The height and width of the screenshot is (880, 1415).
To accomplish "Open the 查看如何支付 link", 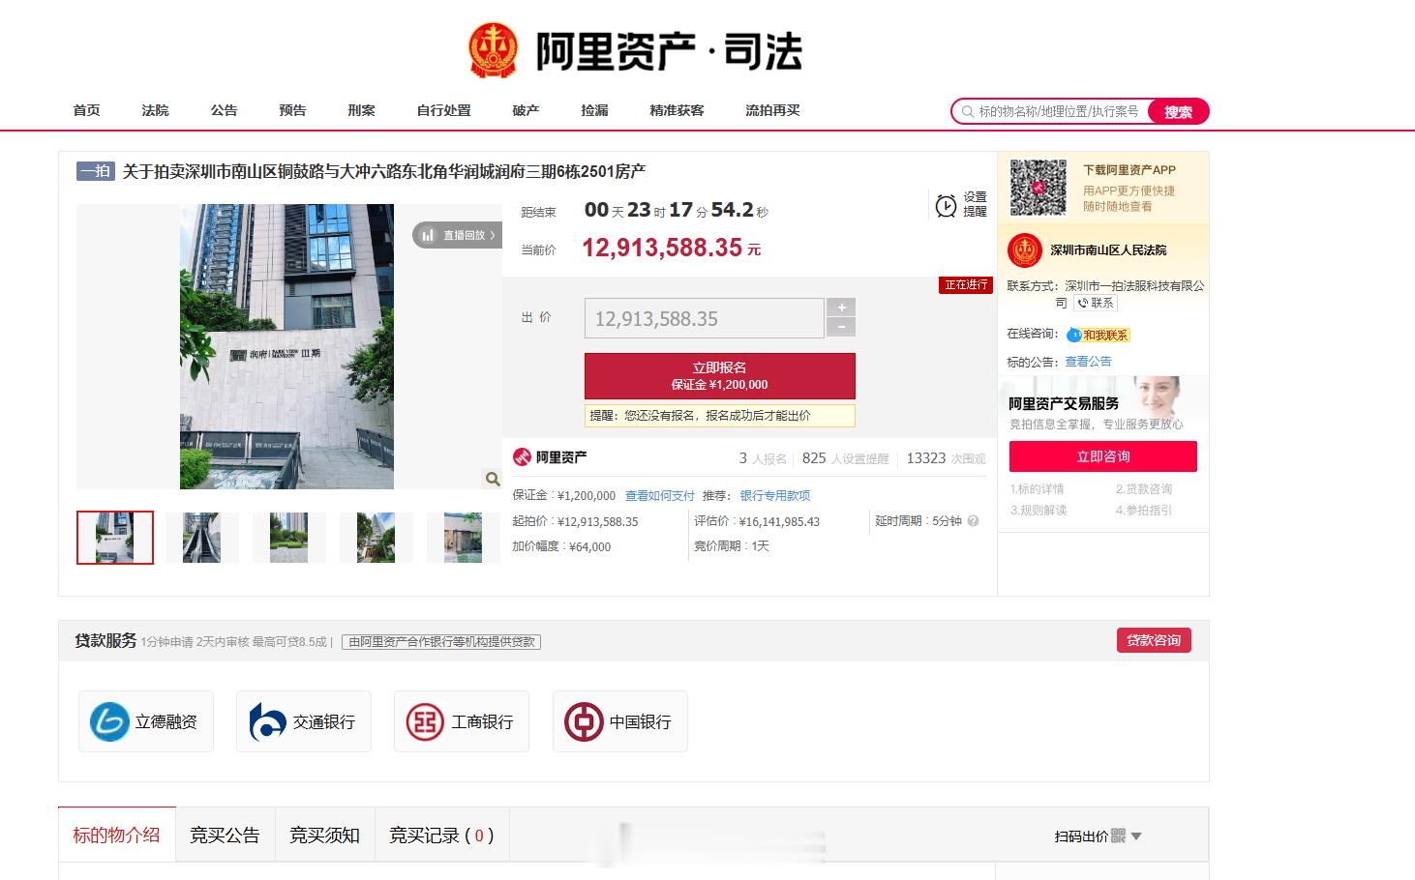I will tap(660, 495).
